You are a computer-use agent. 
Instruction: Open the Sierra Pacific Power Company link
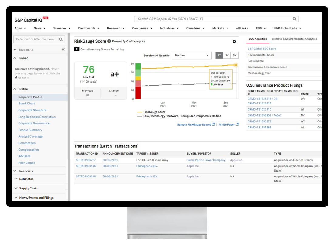[x=206, y=160]
